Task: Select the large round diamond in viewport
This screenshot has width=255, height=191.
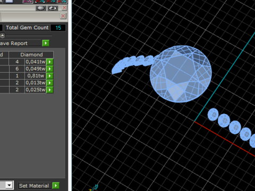Action: [181, 74]
